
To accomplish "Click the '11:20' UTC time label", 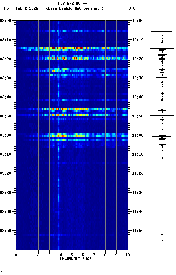I will click(x=138, y=173).
